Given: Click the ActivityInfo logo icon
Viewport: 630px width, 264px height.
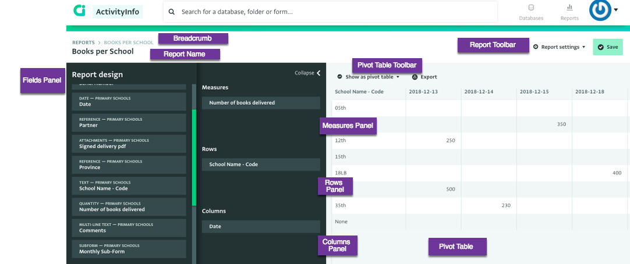Looking at the screenshot, I should (x=79, y=11).
